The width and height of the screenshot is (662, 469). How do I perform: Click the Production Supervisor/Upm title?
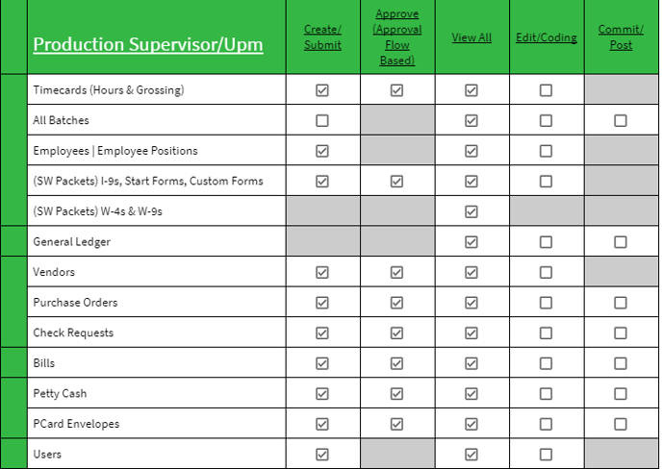click(x=147, y=44)
